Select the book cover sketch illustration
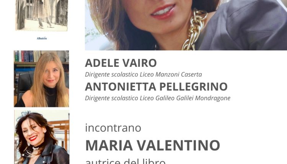The image size is (287, 164). click(x=42, y=15)
